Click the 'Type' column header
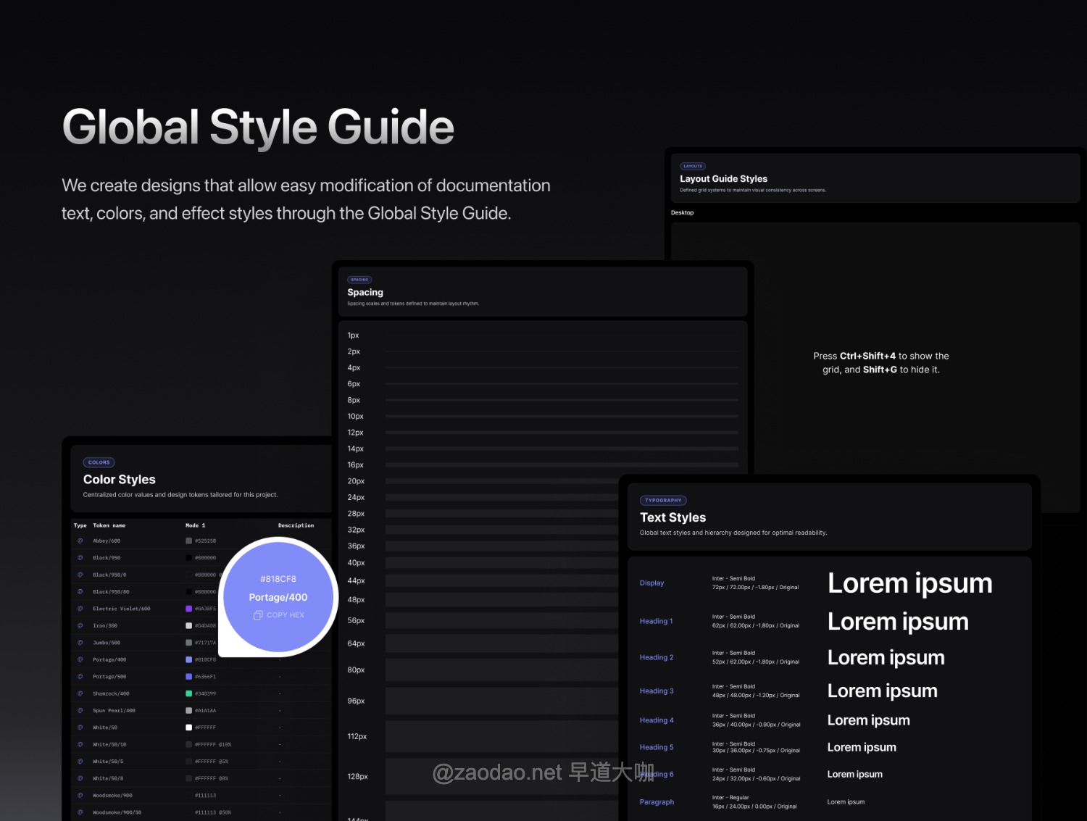 (80, 525)
